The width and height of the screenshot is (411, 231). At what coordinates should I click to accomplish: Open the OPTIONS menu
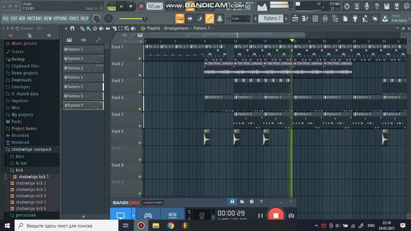pyautogui.click(x=60, y=19)
